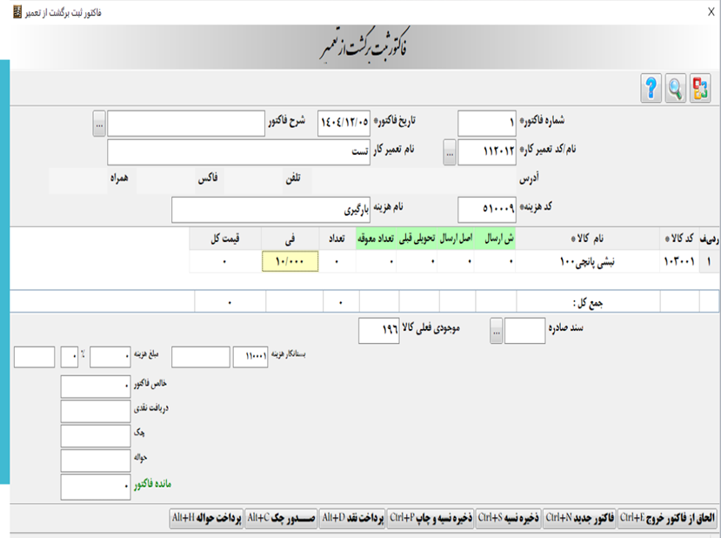Click the شرح فاکتور text field
Viewport: 721px width, 538px height.
[x=186, y=124]
